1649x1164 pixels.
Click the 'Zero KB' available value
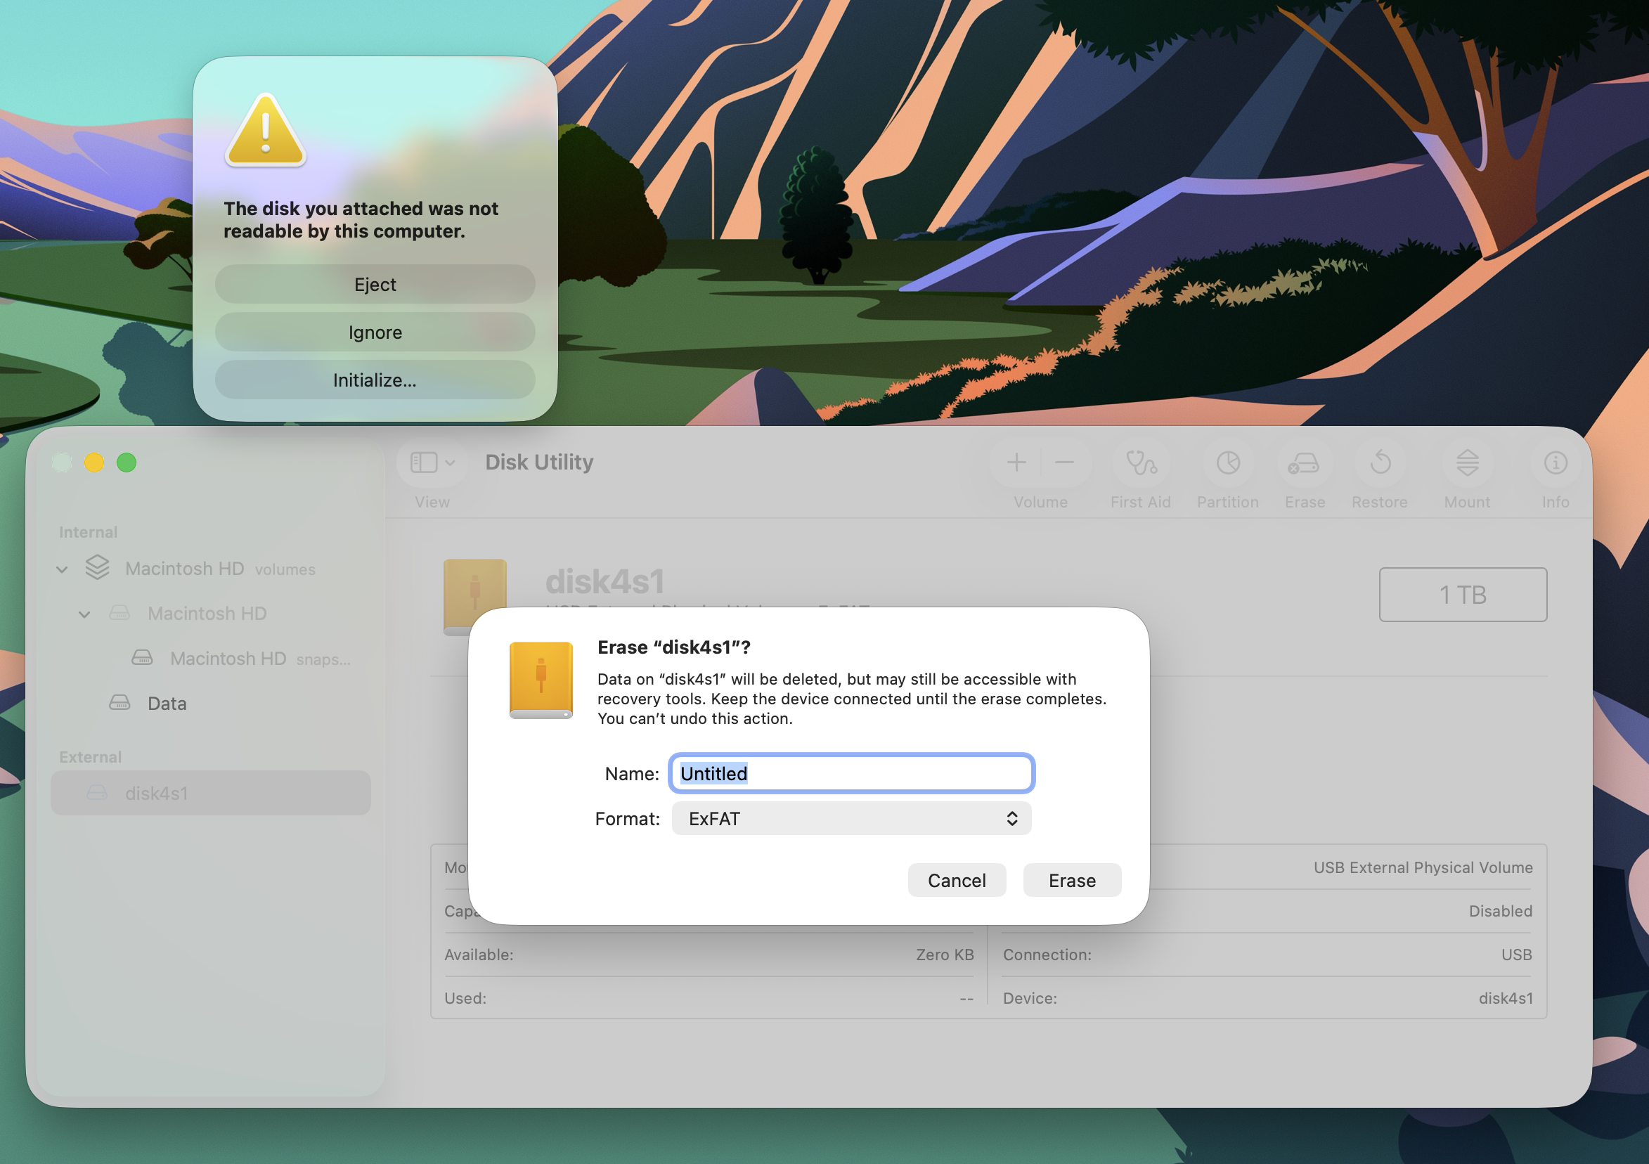[945, 955]
